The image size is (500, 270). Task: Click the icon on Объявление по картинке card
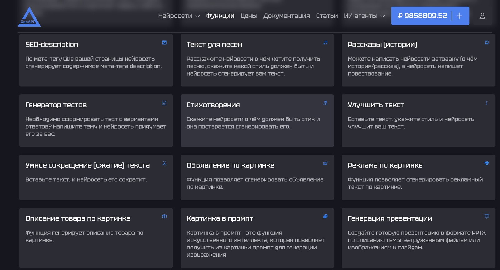pyautogui.click(x=326, y=163)
